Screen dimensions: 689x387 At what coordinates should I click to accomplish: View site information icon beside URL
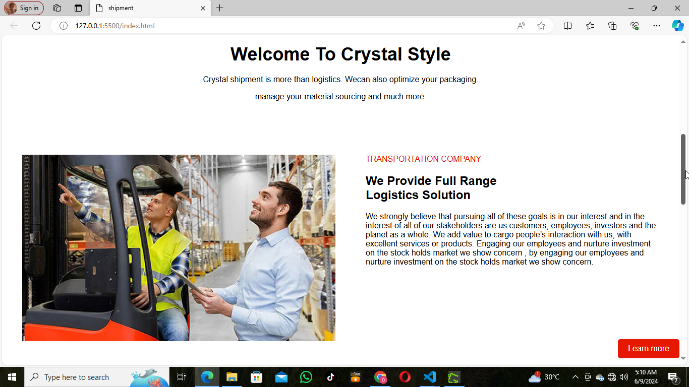[x=64, y=26]
